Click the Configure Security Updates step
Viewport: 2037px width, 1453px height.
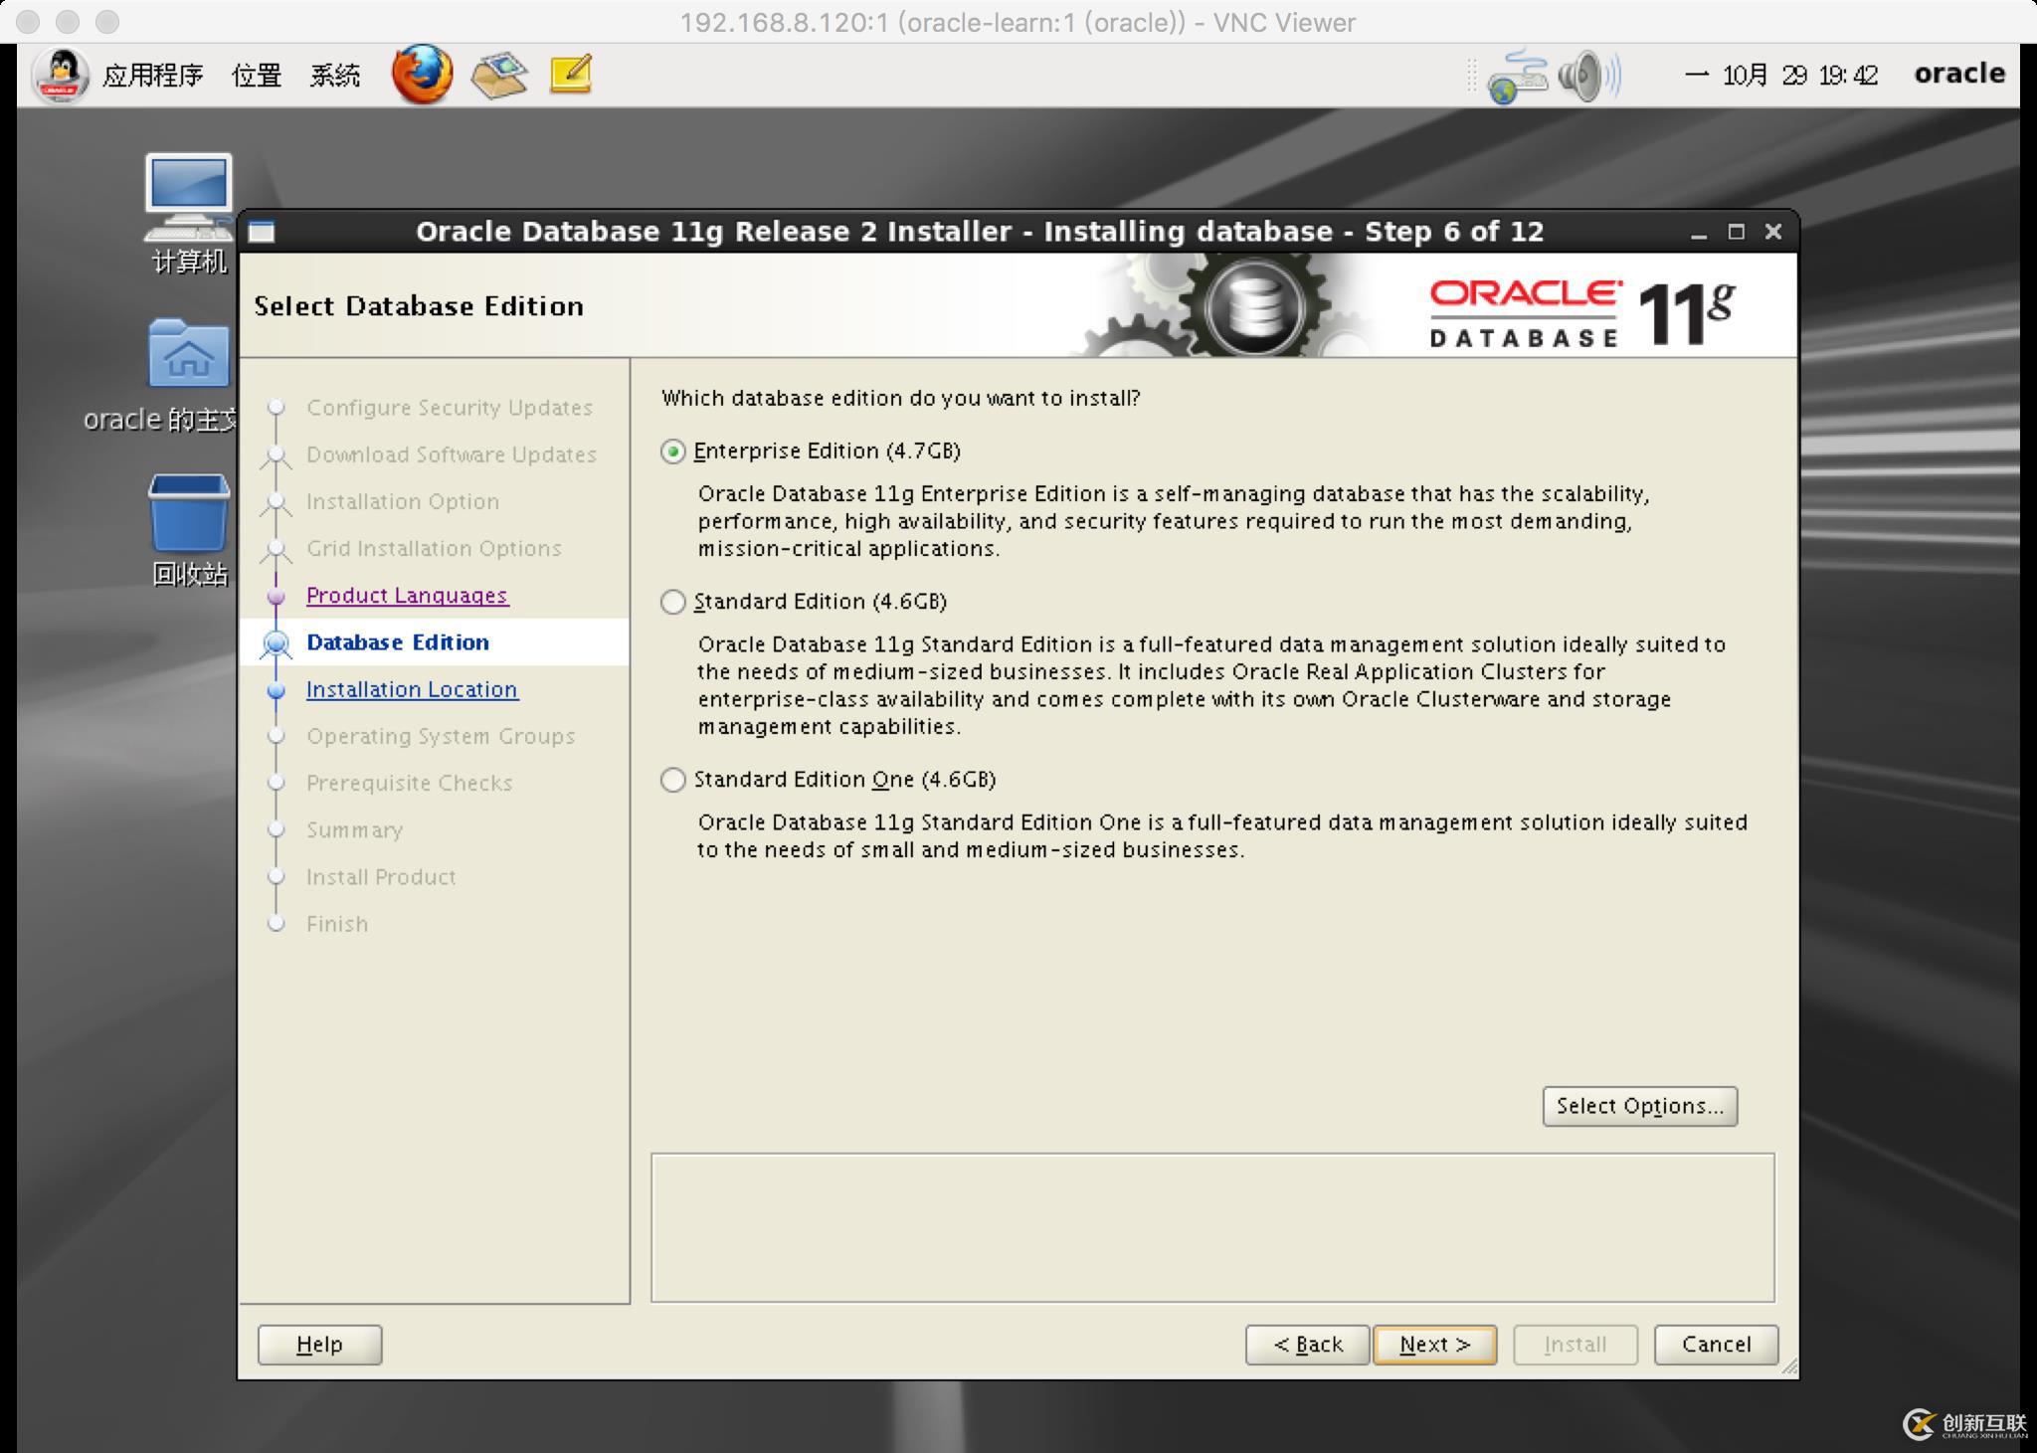tap(450, 408)
